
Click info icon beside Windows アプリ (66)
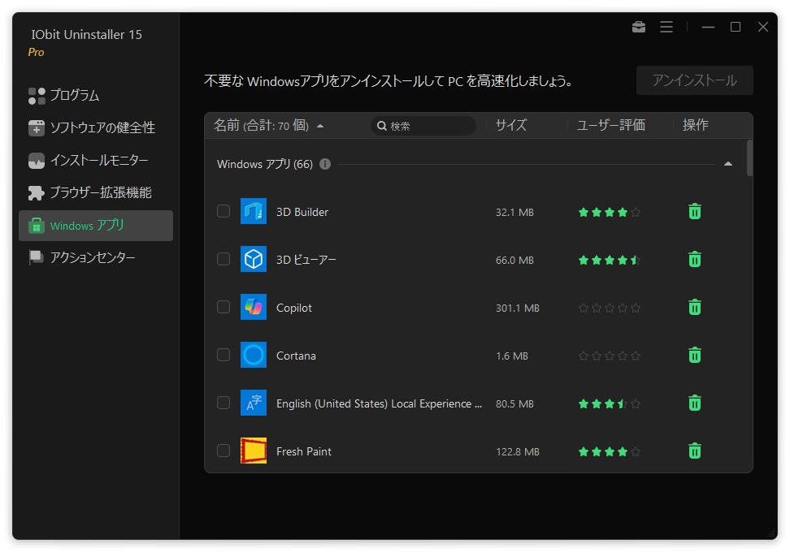coord(325,164)
